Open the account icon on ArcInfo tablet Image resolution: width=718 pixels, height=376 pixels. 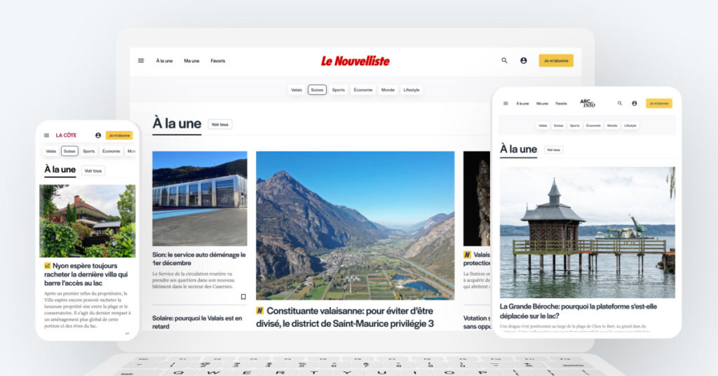coord(634,104)
